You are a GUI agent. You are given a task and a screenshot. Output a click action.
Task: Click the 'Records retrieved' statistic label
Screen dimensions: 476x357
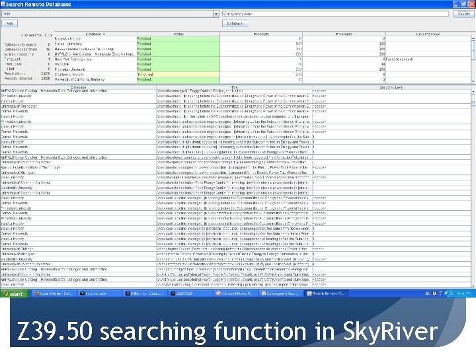19,78
